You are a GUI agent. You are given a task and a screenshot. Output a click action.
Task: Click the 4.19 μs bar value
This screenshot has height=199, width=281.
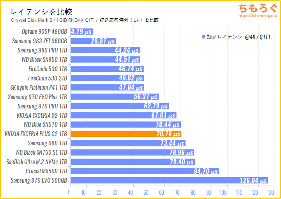coord(81,32)
